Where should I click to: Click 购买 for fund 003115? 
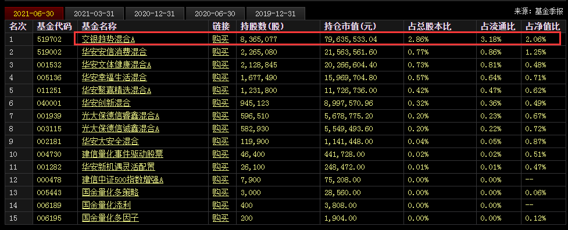coord(220,129)
